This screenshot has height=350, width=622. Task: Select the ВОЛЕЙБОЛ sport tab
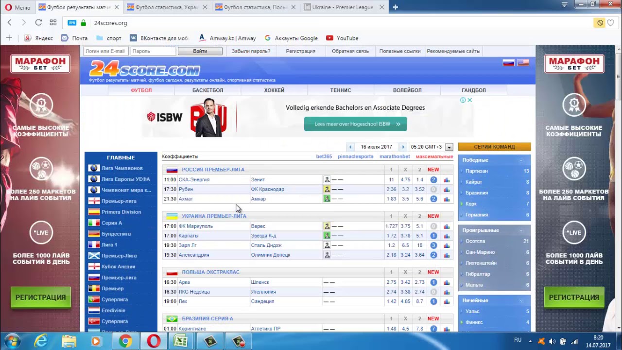point(407,90)
